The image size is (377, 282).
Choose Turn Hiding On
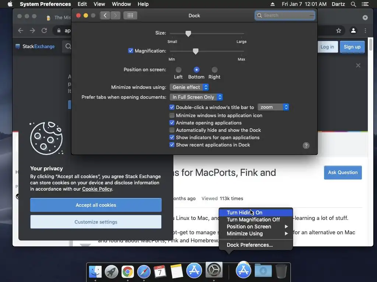256,213
